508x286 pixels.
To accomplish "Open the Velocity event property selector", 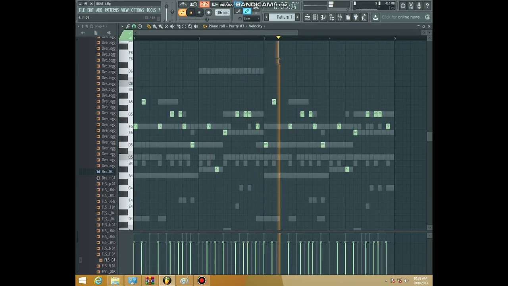I will [256, 26].
